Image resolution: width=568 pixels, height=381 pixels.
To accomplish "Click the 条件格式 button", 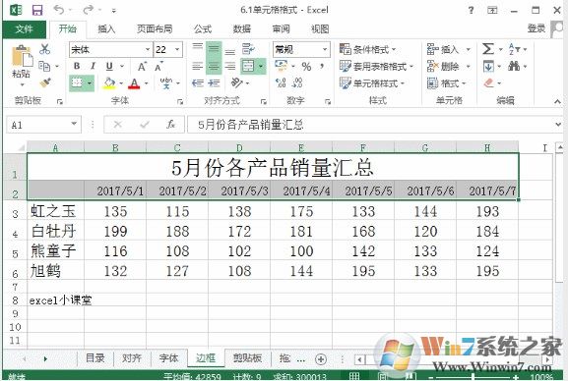I will click(x=368, y=49).
